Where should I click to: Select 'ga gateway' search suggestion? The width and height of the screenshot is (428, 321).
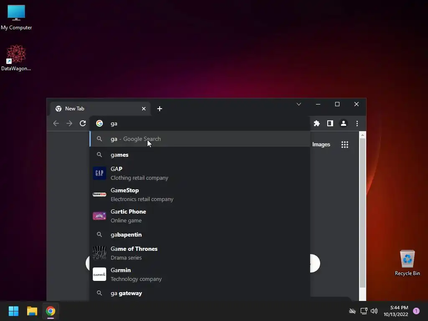coord(200,293)
